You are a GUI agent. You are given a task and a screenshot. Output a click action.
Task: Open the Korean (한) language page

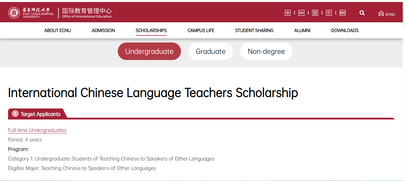pos(329,12)
